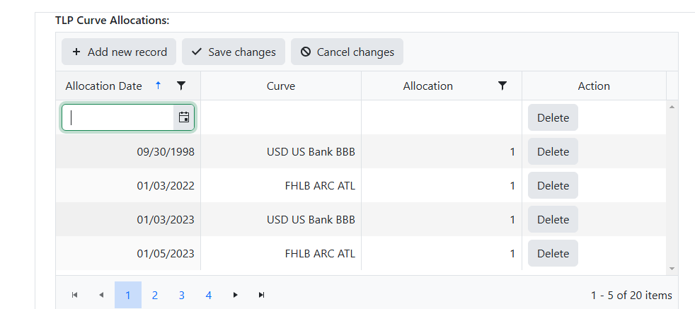Select page 3 in pager
Viewport: 695px width, 309px height.
pos(182,295)
